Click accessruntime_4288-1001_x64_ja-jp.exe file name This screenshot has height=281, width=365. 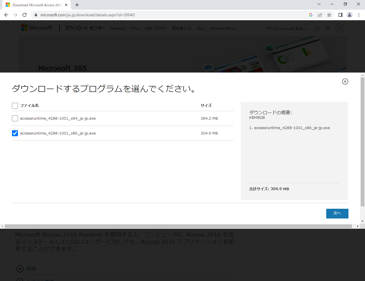[x=58, y=119]
